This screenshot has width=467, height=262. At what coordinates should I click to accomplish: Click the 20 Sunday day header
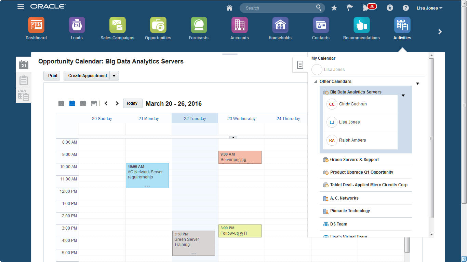point(102,119)
